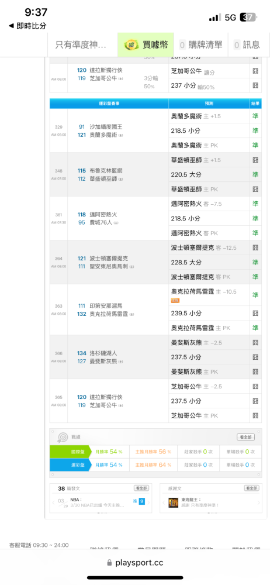Click the 準 result mark for 奧蘭多魔術 +1.5

coord(255,116)
